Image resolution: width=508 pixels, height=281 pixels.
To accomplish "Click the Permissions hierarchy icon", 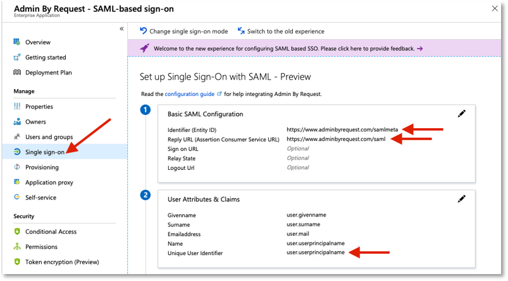I will (x=17, y=246).
